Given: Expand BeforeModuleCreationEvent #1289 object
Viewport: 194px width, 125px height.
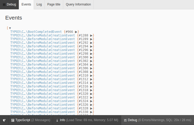Looking at the screenshot, I should 91,39.
